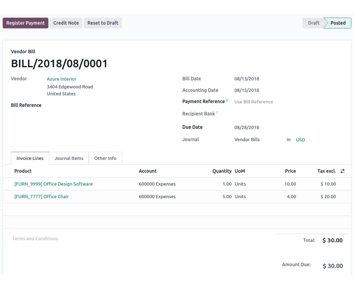
Task: Open column options adjust icon
Action: pos(343,171)
